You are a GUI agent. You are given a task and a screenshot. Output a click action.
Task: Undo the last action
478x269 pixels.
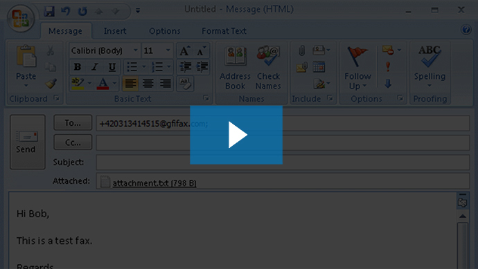point(66,11)
